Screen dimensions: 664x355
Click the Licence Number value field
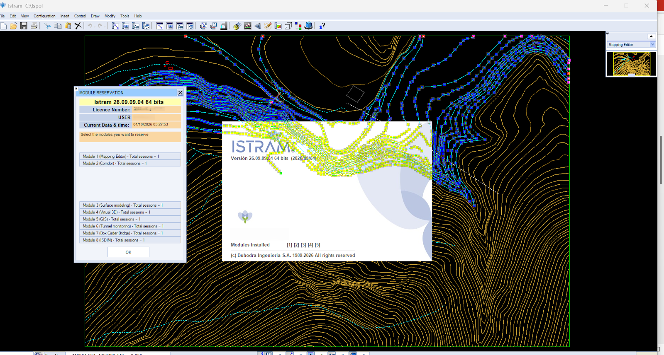click(x=156, y=110)
